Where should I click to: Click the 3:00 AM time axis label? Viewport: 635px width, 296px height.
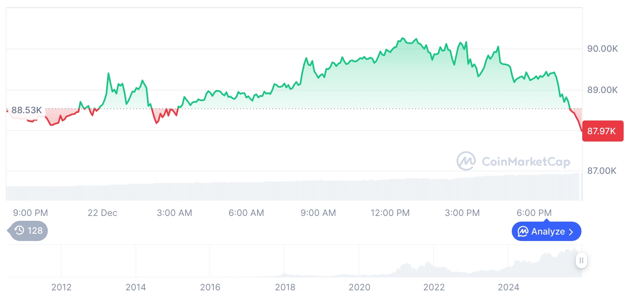pyautogui.click(x=174, y=213)
